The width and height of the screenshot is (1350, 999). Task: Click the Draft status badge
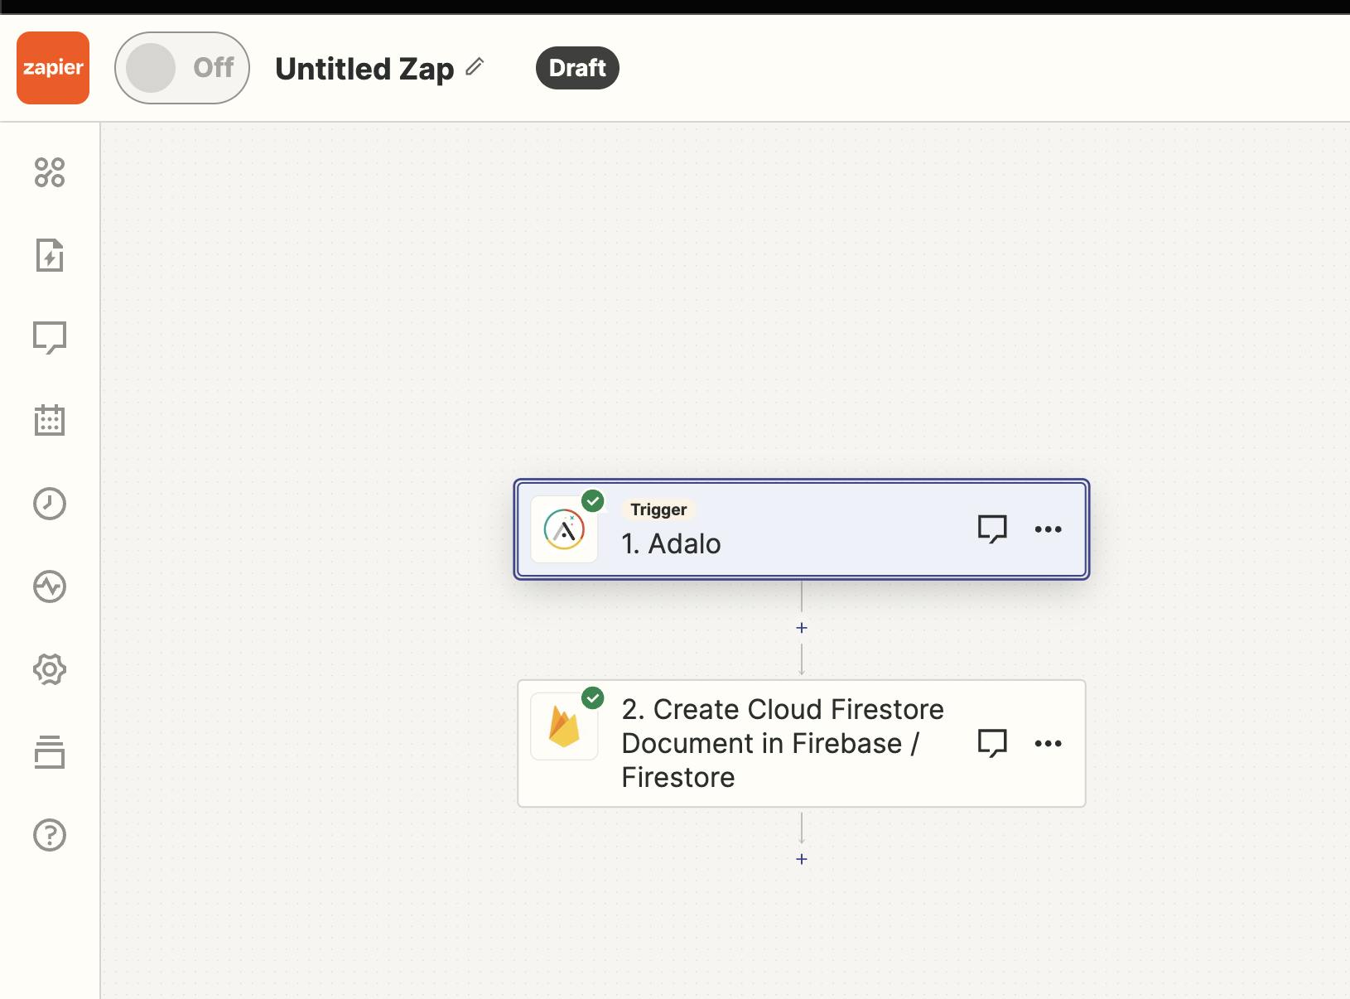click(x=577, y=68)
